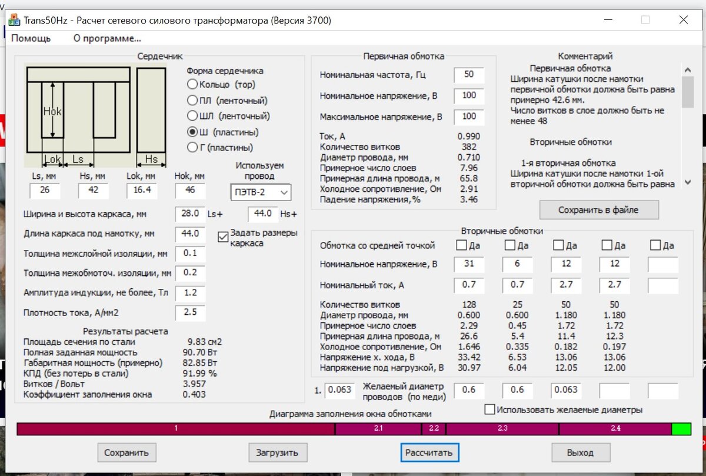Click the Рассчитать button
The height and width of the screenshot is (476, 706).
tap(429, 453)
